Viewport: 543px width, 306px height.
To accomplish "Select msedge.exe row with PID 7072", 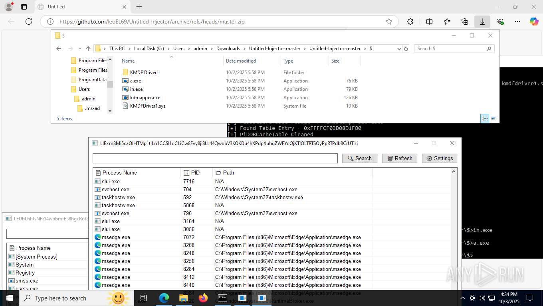I will (272, 237).
